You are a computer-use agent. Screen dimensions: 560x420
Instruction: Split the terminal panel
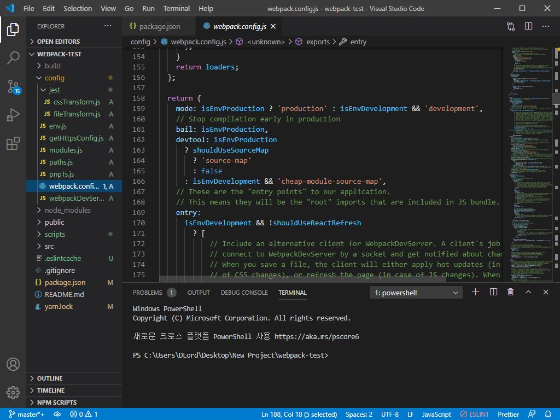click(493, 292)
